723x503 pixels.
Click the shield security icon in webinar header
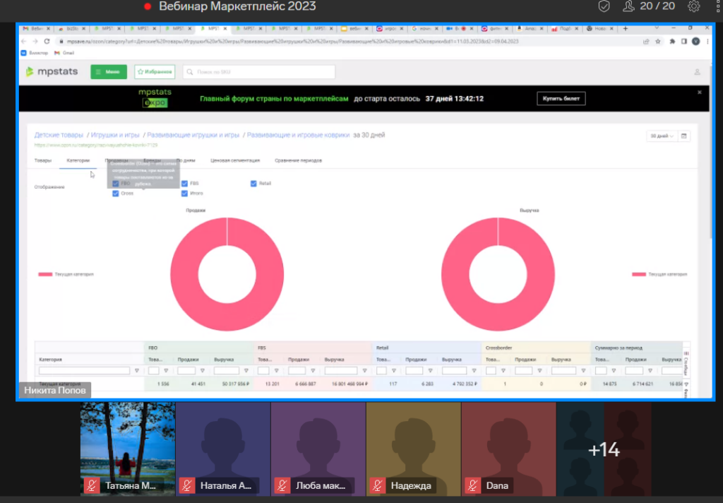point(604,6)
